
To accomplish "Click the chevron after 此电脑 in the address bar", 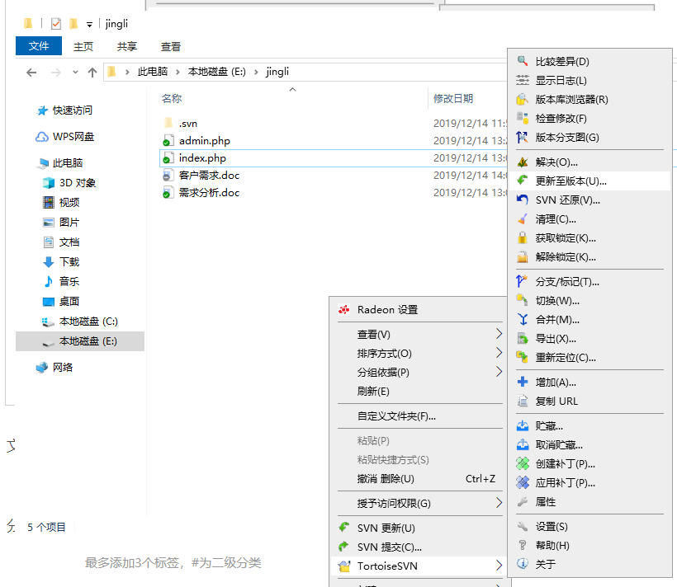I will (x=178, y=72).
